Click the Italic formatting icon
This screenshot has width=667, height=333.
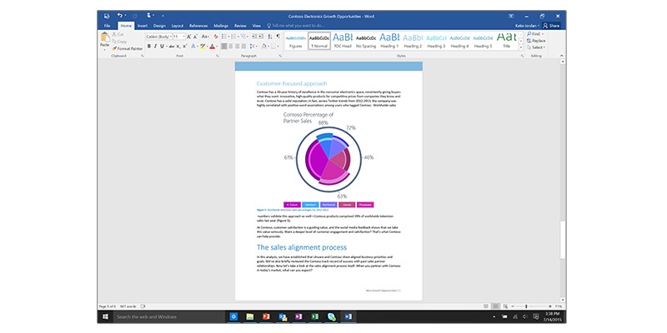(x=154, y=47)
